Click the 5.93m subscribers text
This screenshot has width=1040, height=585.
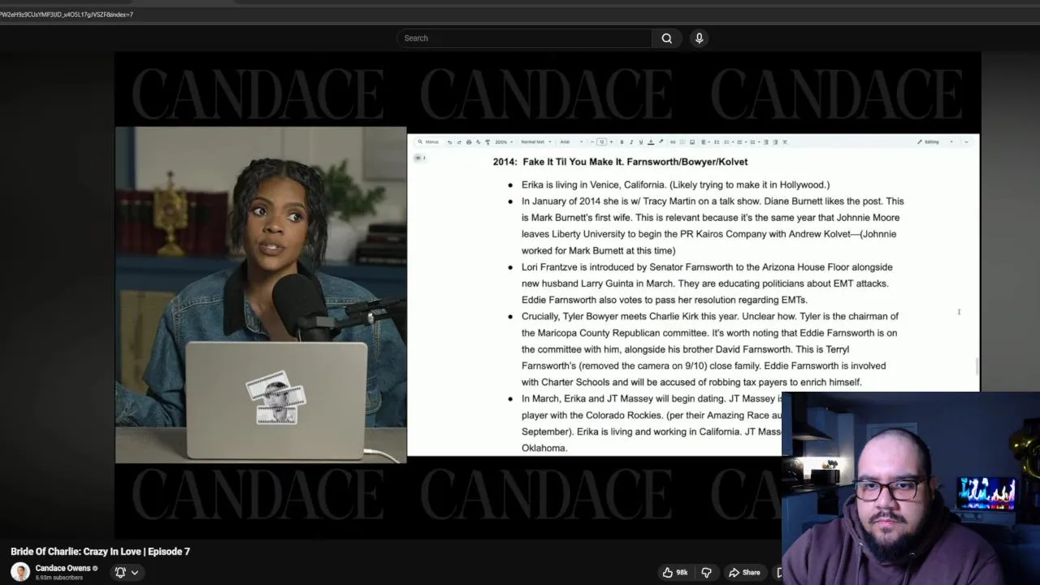point(59,578)
